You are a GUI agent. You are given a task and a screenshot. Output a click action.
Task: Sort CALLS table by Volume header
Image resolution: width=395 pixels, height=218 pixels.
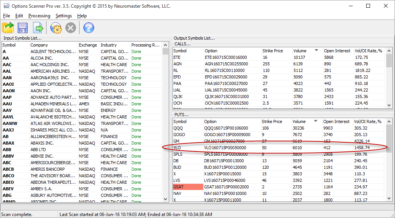(307, 51)
